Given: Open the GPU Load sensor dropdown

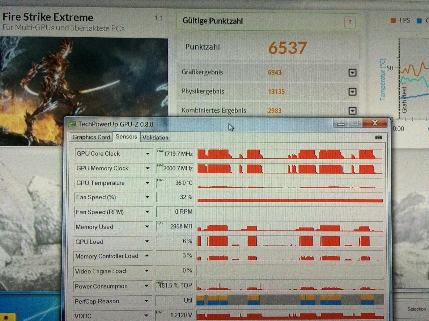Looking at the screenshot, I should [x=147, y=241].
